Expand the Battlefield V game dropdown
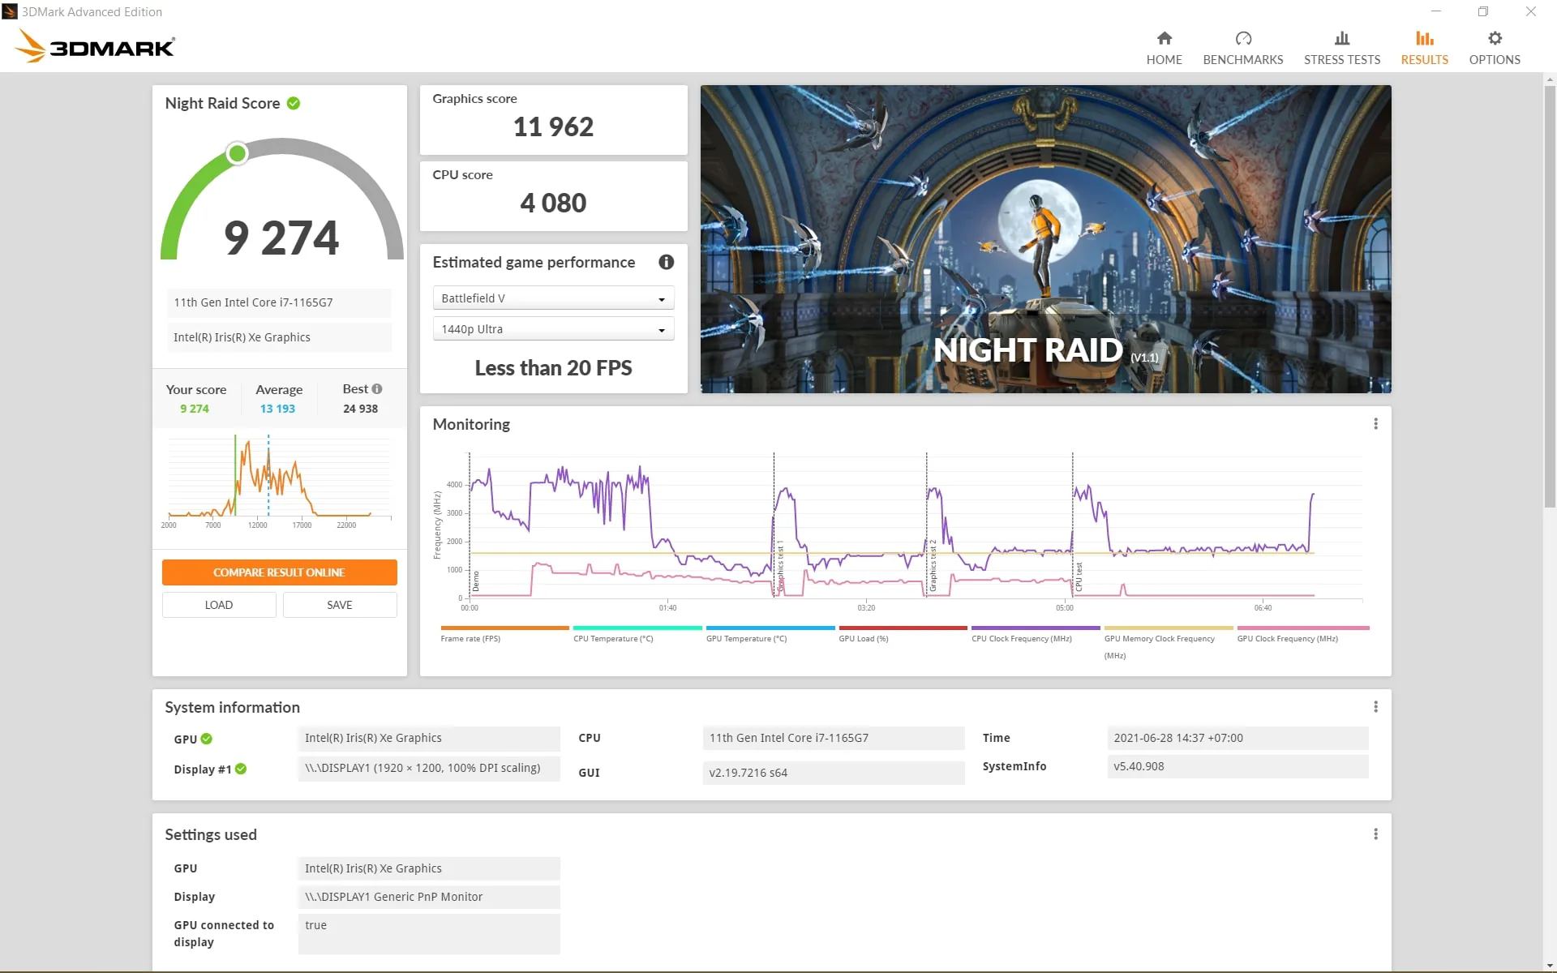1557x973 pixels. coord(553,298)
